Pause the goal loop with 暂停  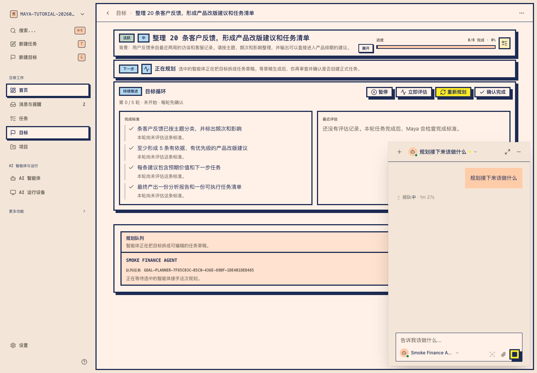[x=380, y=92]
